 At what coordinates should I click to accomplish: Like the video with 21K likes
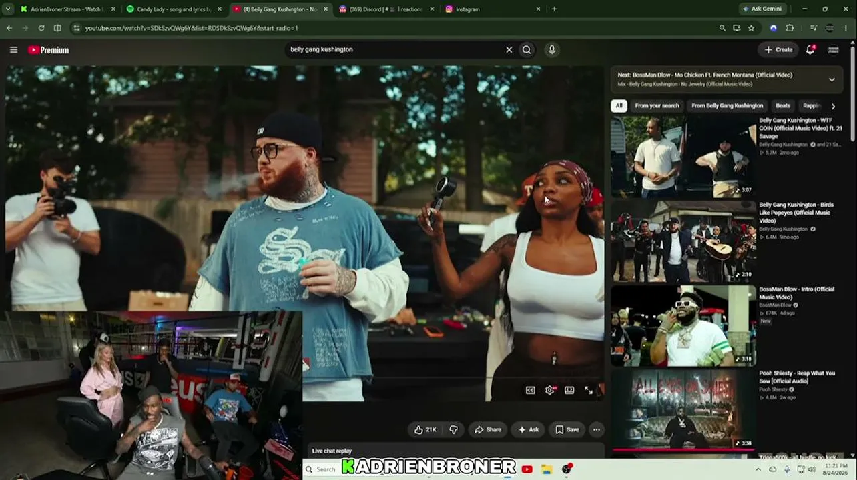coord(425,430)
